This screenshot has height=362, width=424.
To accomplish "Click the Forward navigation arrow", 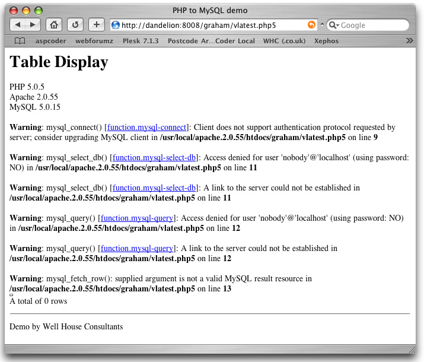I will [33, 25].
